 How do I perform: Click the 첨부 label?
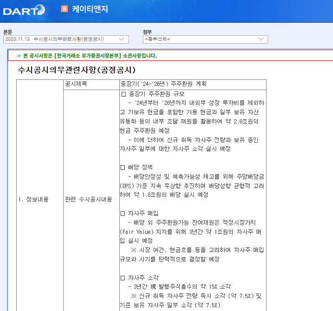(147, 32)
